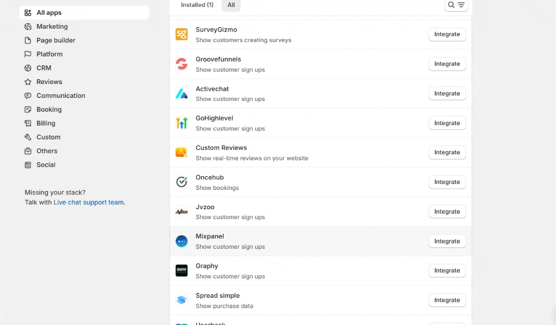Integrate the GoHighlevel app
Viewport: 556px width, 325px height.
(447, 123)
